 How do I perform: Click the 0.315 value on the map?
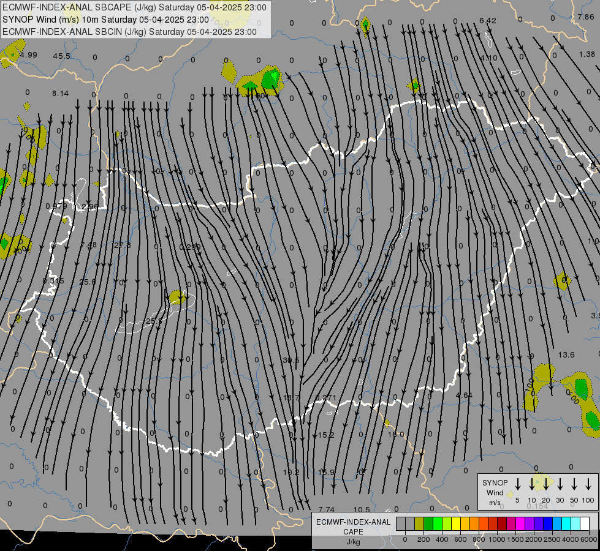(x=53, y=280)
